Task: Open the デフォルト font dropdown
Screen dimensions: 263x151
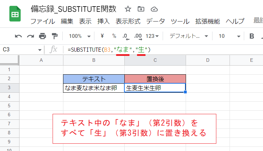Action: (189, 36)
